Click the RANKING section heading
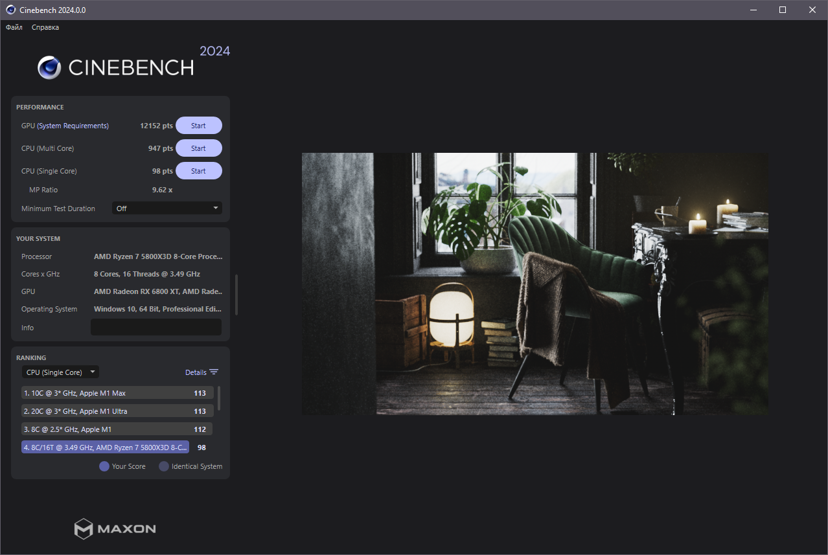Viewport: 828px width, 555px height. (31, 358)
